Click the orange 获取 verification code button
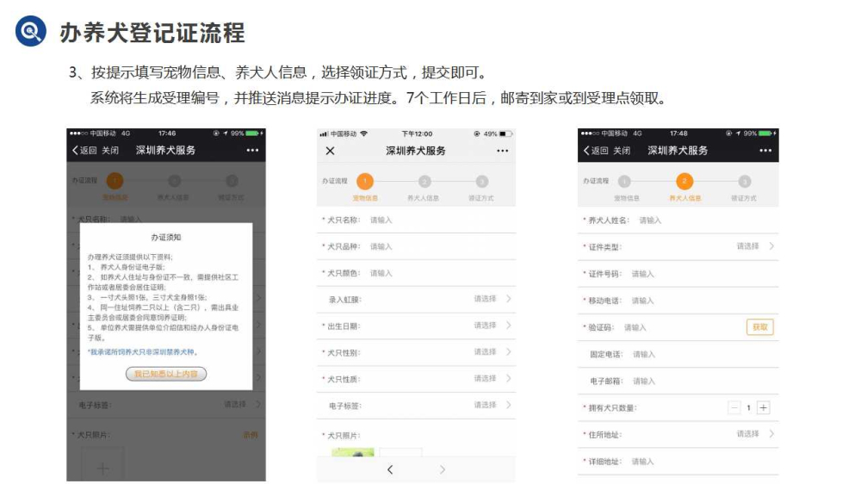This screenshot has height=484, width=861. pos(759,327)
